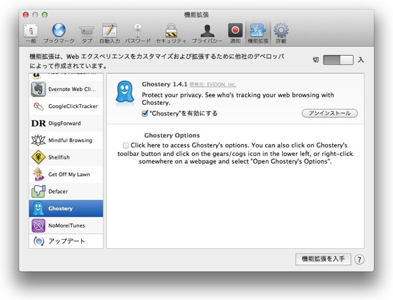Select Defacer extension in list
This screenshot has height=300, width=393.
point(66,191)
